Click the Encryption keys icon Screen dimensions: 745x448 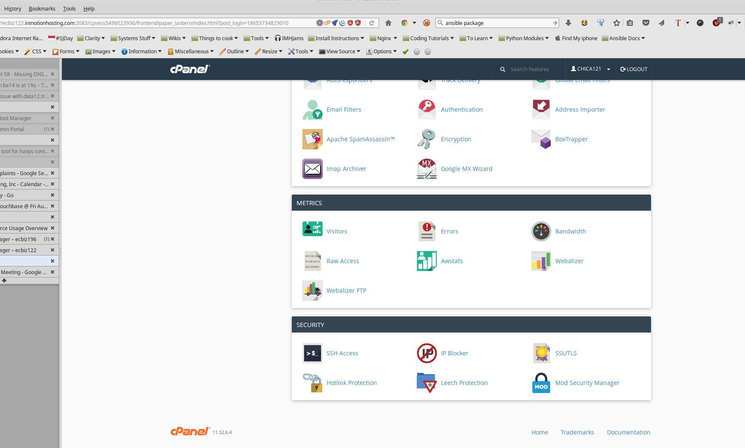(x=427, y=139)
